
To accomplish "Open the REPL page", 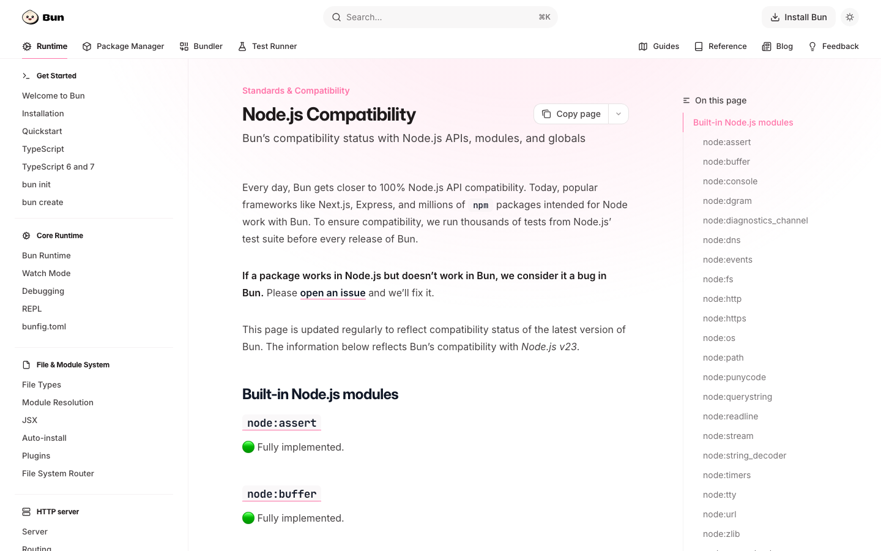I will click(32, 309).
